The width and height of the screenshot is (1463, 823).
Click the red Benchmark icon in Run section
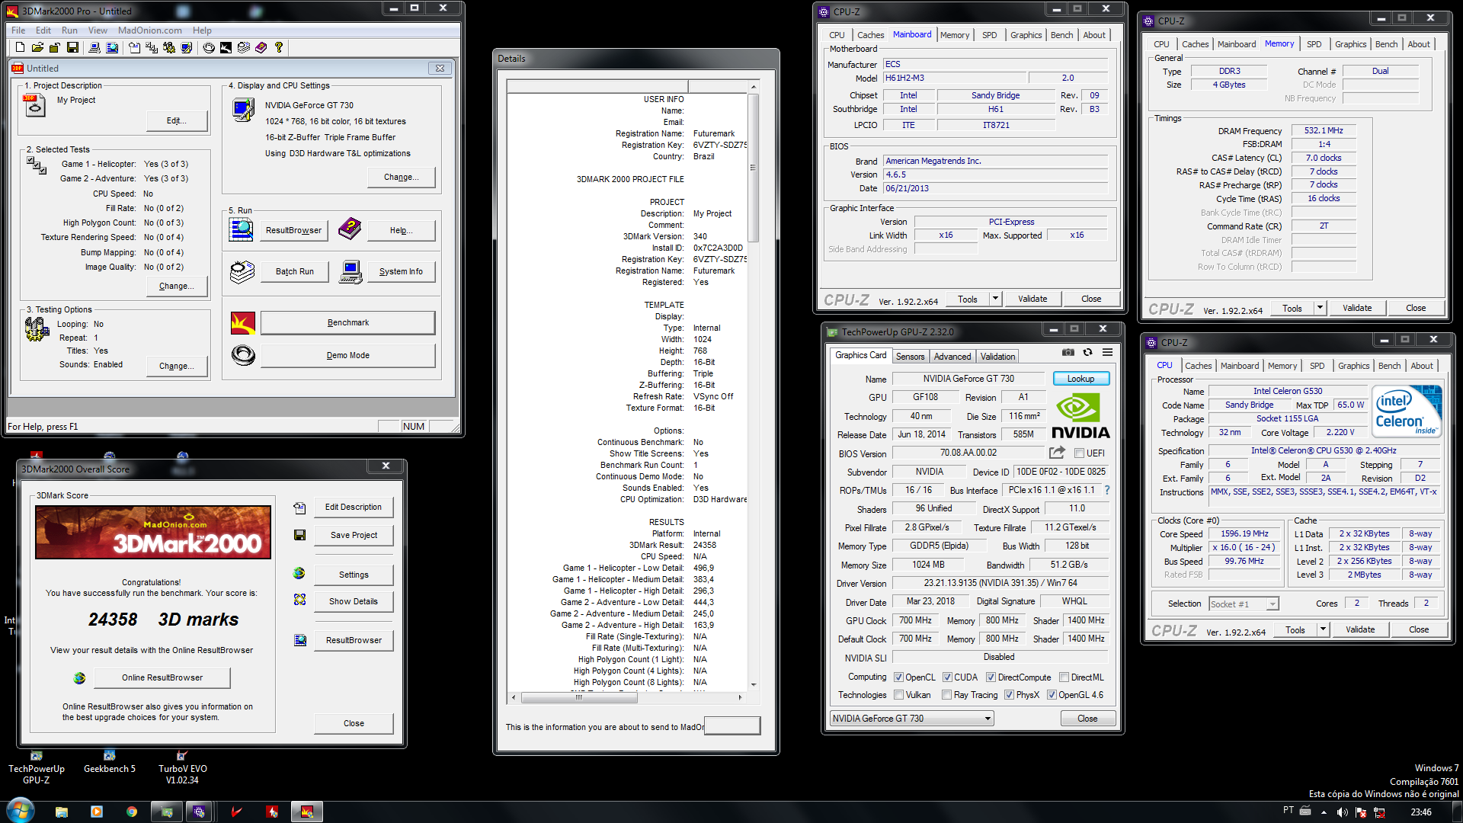coord(243,323)
